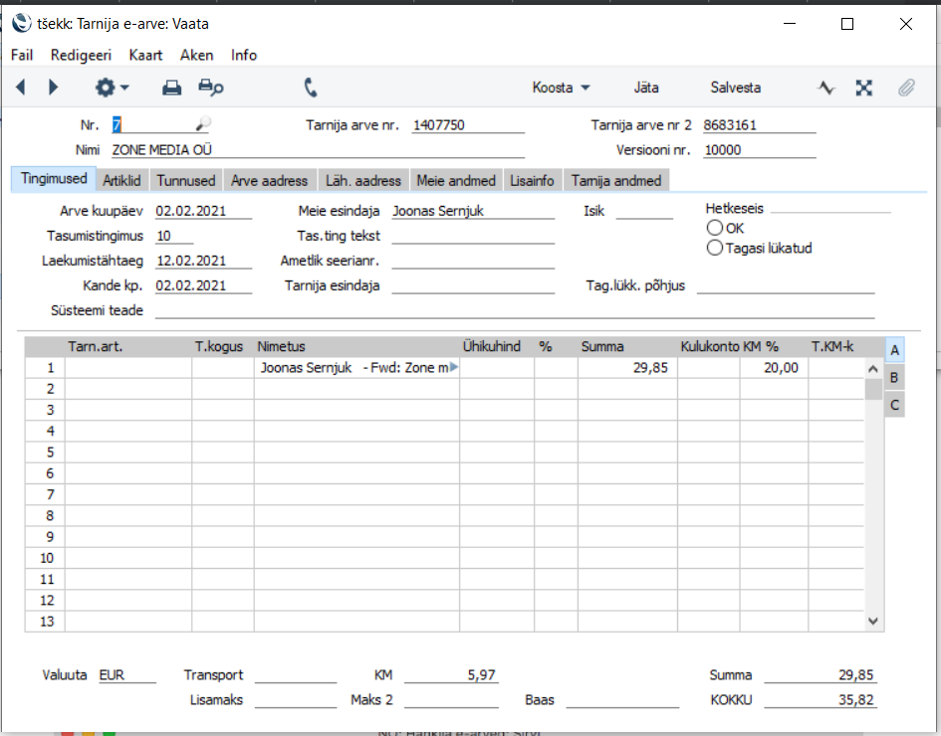Go to previous record with left arrow
Screen dimensions: 941x736
[x=20, y=88]
